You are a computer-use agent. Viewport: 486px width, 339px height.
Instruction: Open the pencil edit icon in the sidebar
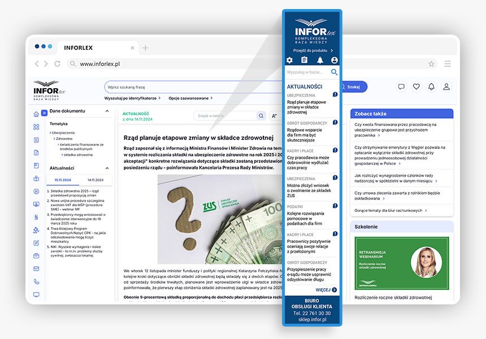36,243
